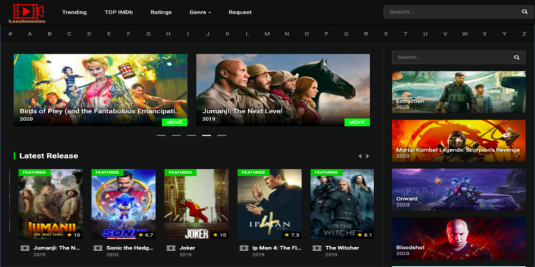Image resolution: width=535 pixels, height=267 pixels.
Task: Click the ticket icon beside The Witcher
Action: pyautogui.click(x=317, y=248)
